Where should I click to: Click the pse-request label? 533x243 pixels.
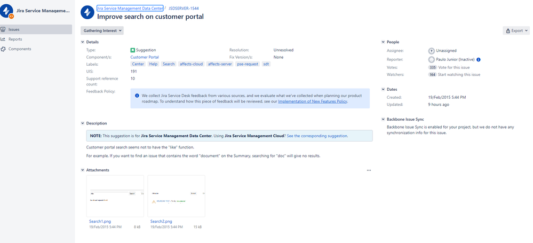pos(248,64)
